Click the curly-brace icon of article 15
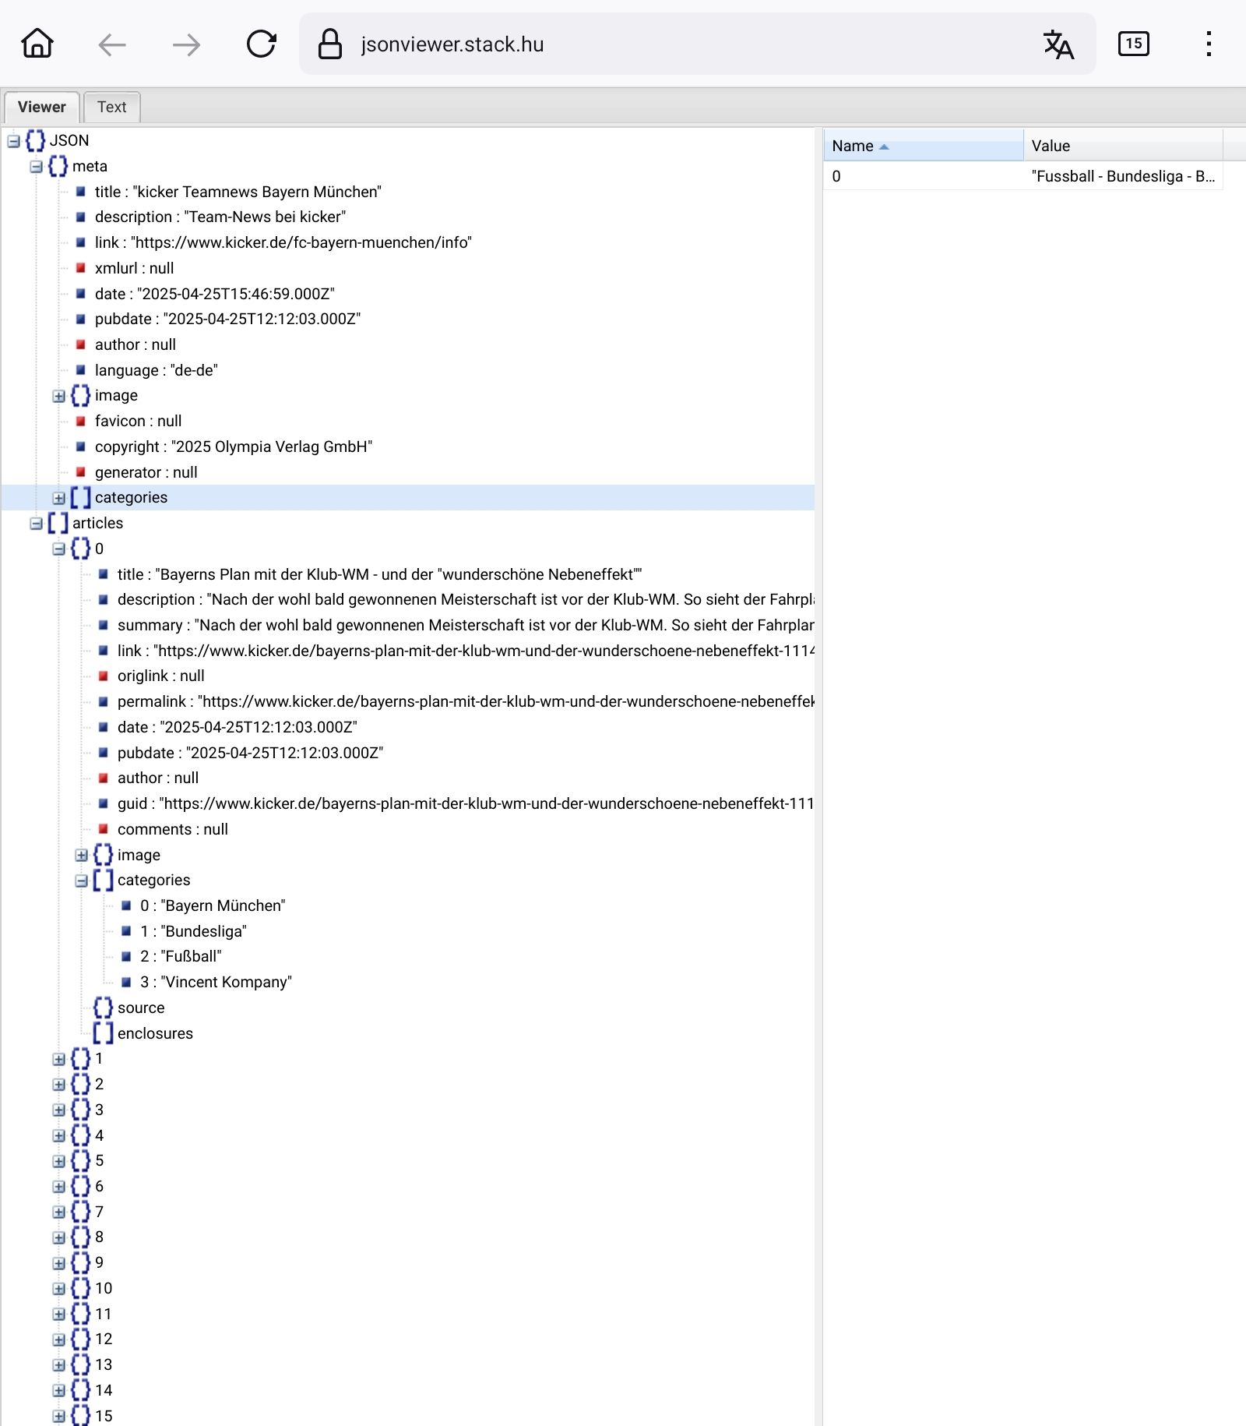 [x=80, y=1416]
